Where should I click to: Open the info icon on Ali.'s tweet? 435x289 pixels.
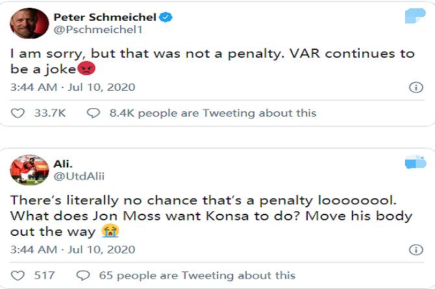pos(416,249)
